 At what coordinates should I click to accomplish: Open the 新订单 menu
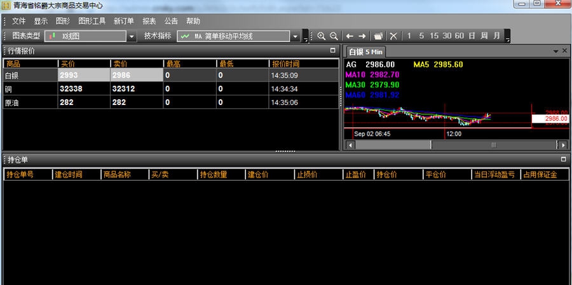pos(124,21)
